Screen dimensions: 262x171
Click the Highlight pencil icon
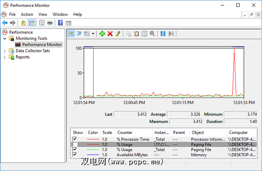coord(117,33)
